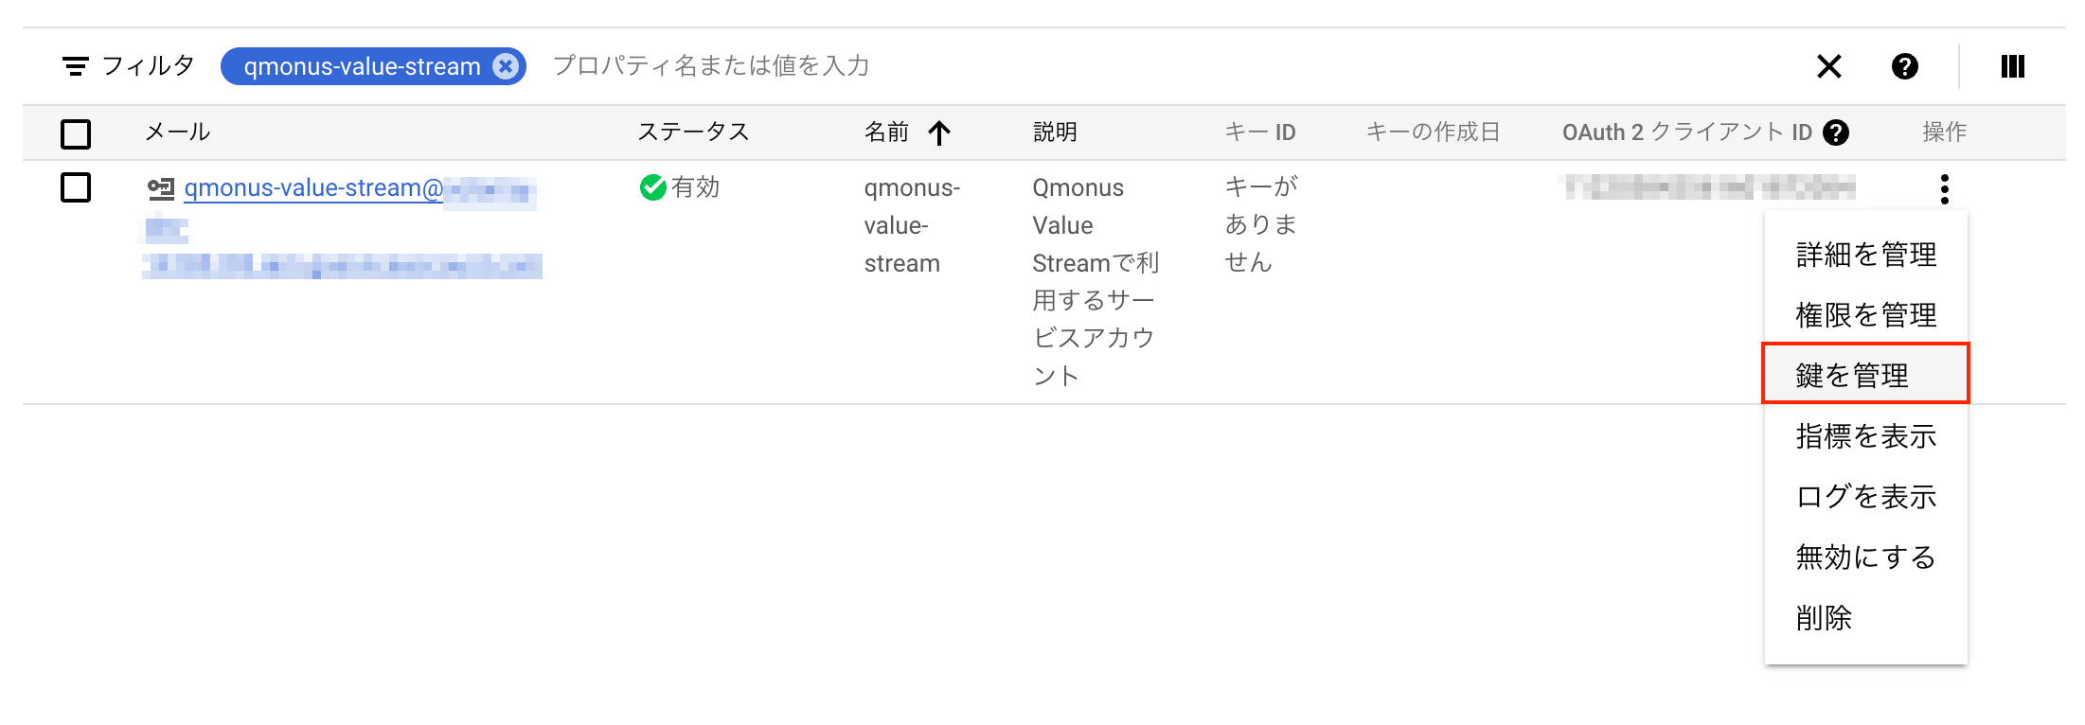This screenshot has width=2085, height=725.
Task: Choose 詳細を管理 from the menu
Action: pos(1865,255)
